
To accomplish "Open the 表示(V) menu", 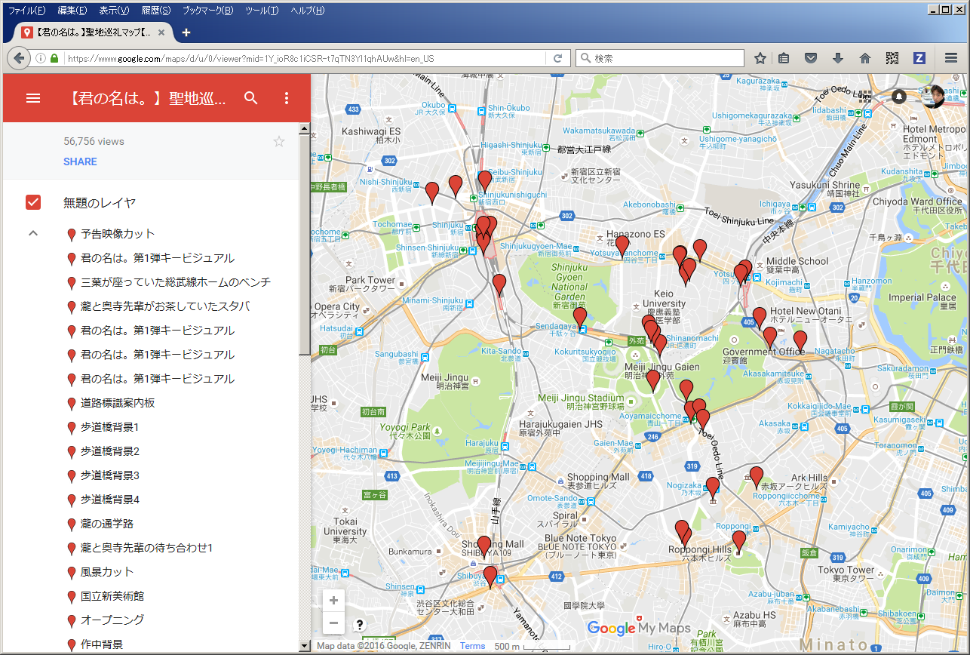I will pos(114,11).
